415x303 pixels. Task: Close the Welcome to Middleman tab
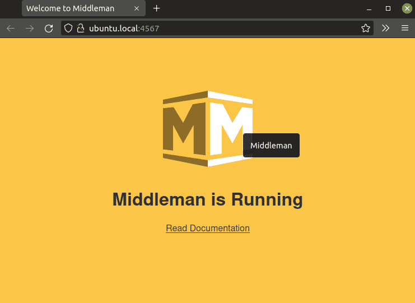pos(137,8)
